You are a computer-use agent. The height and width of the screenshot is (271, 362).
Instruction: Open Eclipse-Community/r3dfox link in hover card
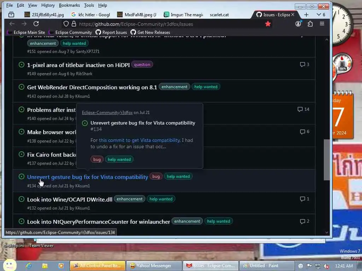pyautogui.click(x=107, y=113)
